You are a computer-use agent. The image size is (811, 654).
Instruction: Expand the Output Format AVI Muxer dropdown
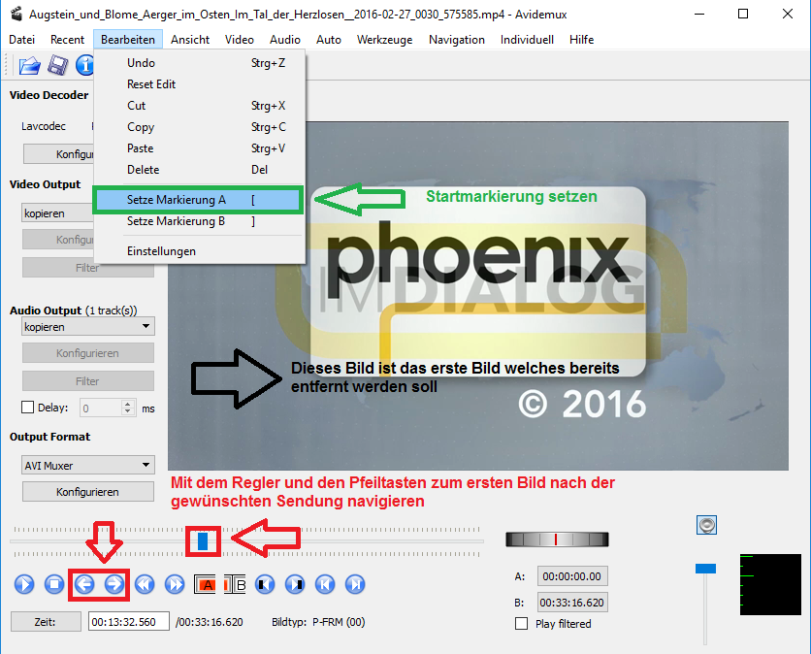click(87, 466)
